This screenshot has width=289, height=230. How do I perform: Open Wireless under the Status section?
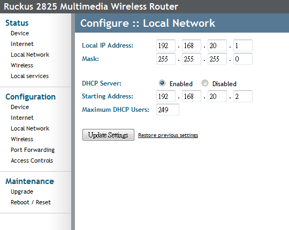pos(22,65)
